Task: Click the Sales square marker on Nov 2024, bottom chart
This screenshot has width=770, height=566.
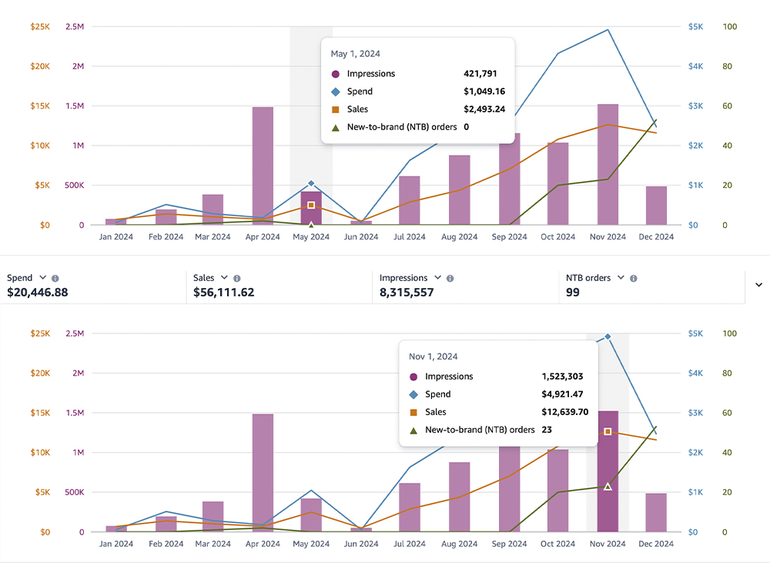Action: (x=608, y=432)
